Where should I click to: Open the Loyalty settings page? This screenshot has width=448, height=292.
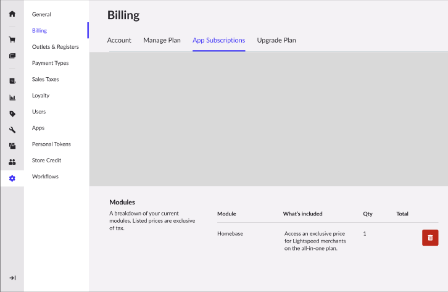click(x=41, y=96)
